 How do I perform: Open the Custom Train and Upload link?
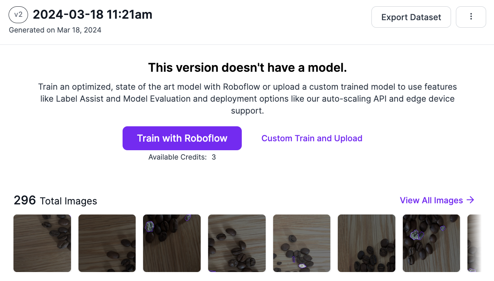tap(312, 138)
